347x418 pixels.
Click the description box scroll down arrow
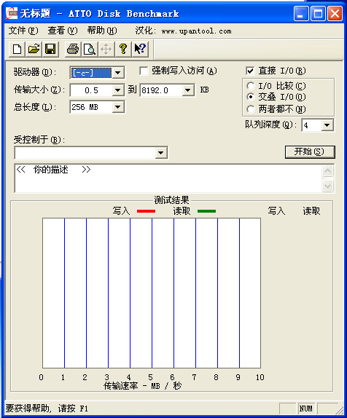[x=328, y=186]
